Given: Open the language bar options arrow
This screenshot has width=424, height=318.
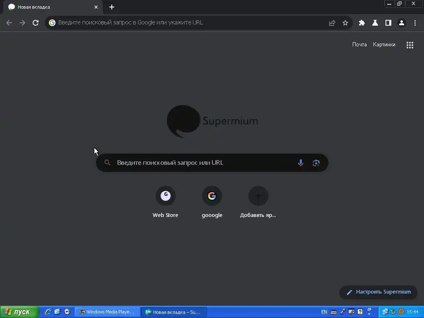Looking at the screenshot, I should [x=369, y=314].
